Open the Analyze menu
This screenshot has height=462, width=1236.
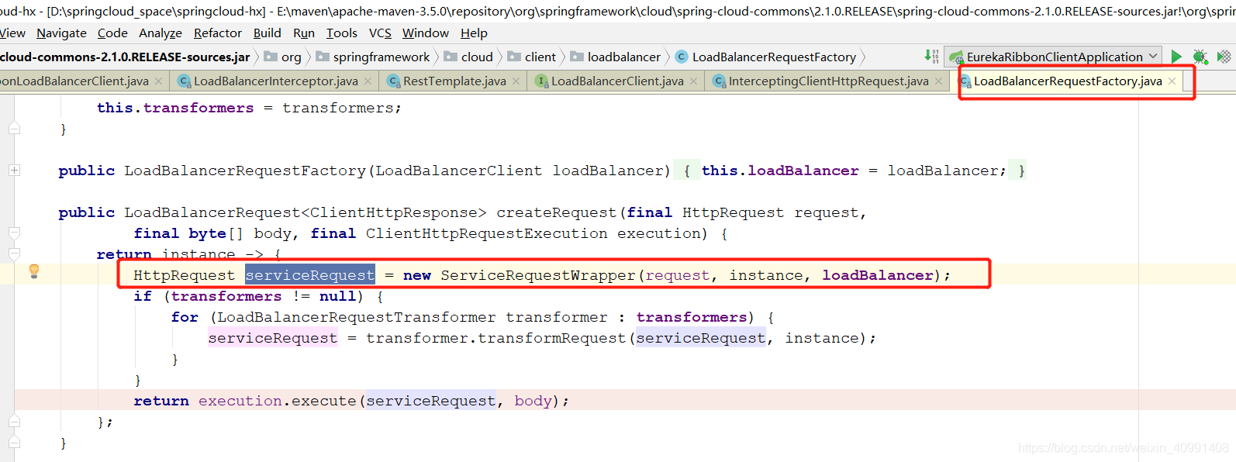click(x=161, y=33)
